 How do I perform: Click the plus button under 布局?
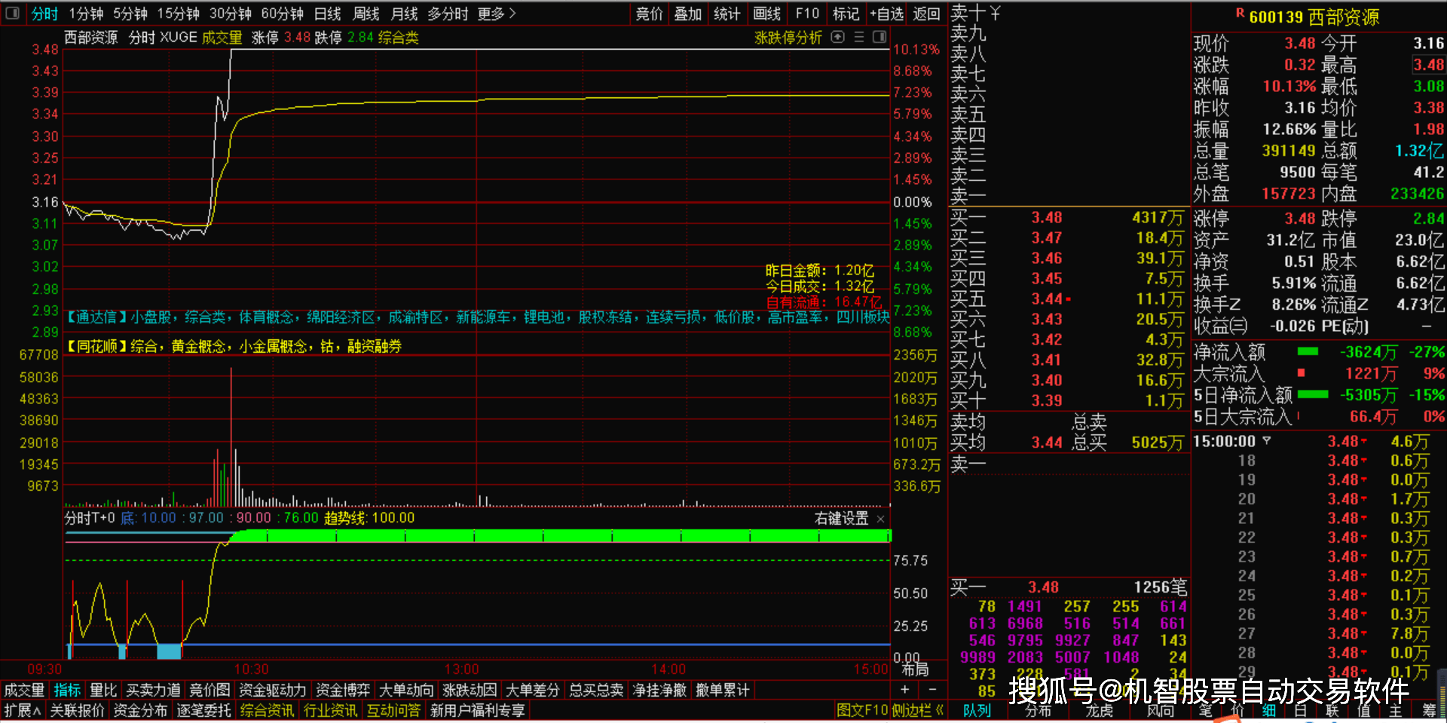[904, 689]
